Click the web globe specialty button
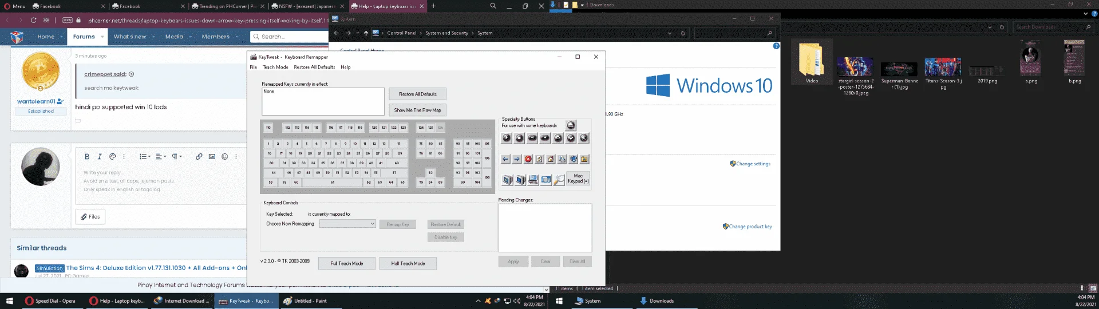1099x309 pixels. click(573, 159)
